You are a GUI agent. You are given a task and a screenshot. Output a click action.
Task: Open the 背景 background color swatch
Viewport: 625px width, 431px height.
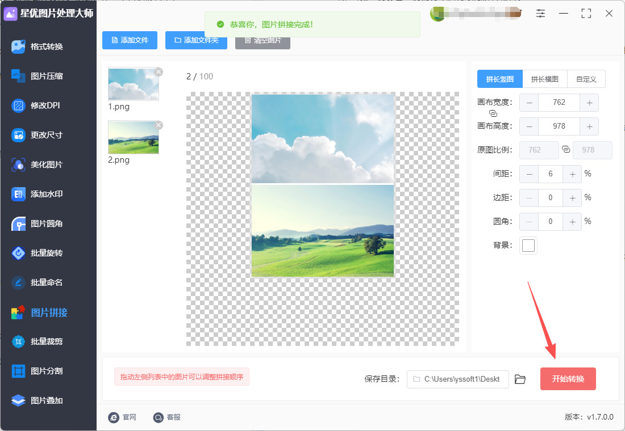[x=528, y=246]
